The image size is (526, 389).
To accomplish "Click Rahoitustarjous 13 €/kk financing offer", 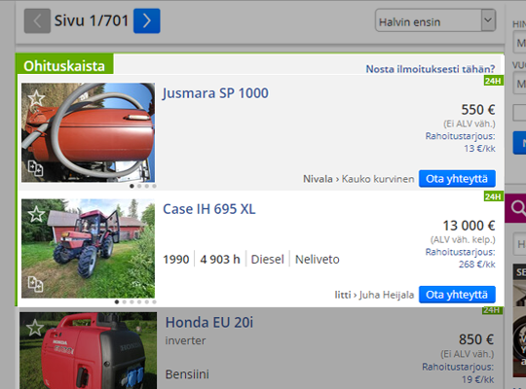I will coord(460,142).
